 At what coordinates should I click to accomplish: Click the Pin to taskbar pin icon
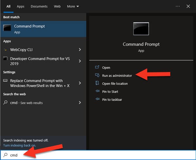coord(97,99)
